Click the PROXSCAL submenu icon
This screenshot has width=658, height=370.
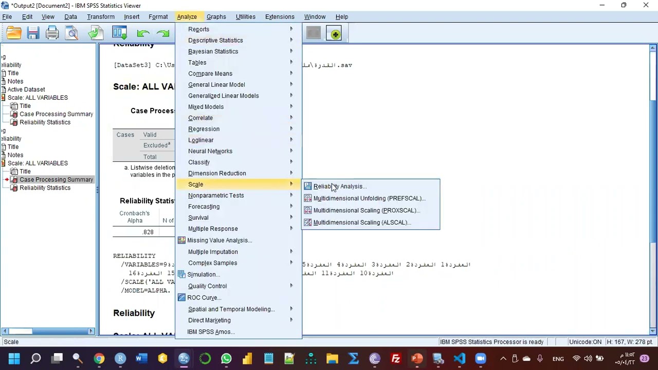(307, 210)
